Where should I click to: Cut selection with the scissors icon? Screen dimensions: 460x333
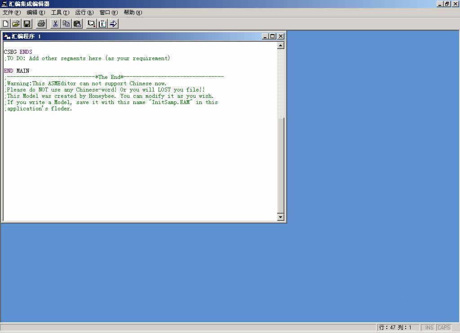(x=55, y=24)
